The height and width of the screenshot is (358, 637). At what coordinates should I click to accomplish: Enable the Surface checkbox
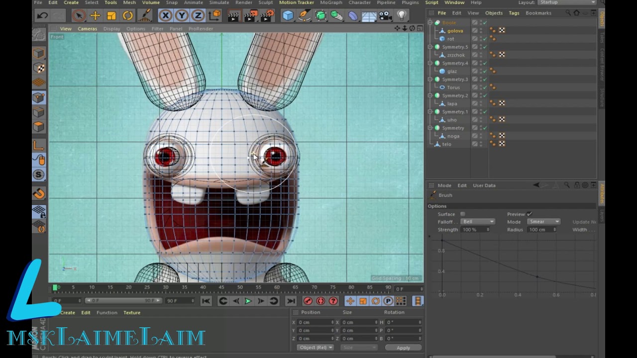pyautogui.click(x=462, y=214)
